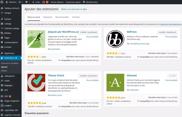Viewport: 182px width, 117px height.
Task: Click Mettre une extension en ligne
Action: point(74,9)
